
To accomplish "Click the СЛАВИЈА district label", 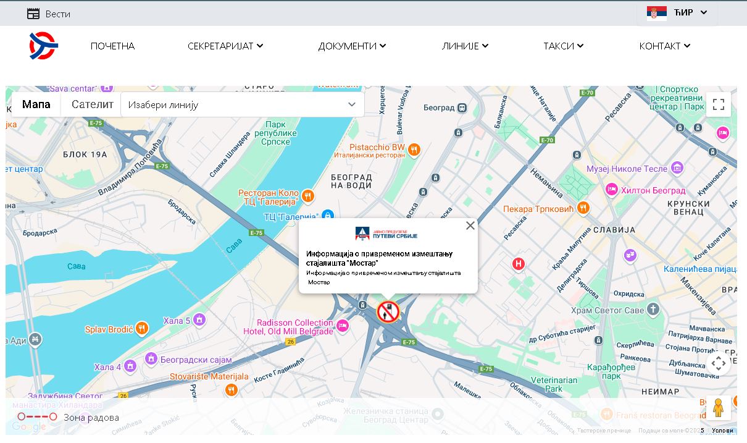I will tap(614, 230).
